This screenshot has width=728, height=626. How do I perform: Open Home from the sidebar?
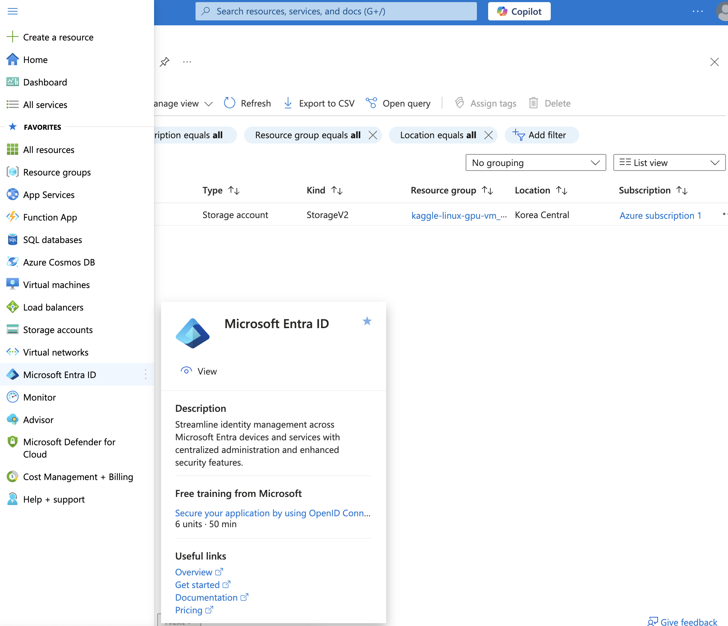[x=35, y=59]
